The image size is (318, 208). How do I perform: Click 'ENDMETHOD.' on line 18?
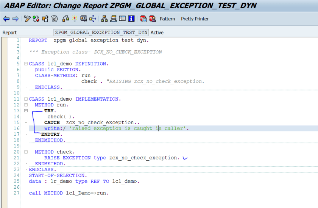point(50,140)
